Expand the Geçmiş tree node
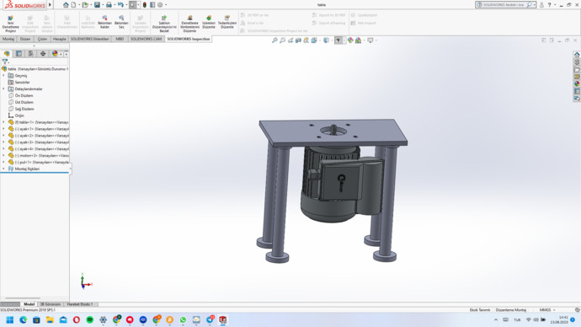 pos(3,76)
